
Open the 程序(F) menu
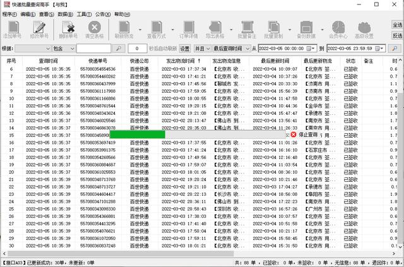pyautogui.click(x=9, y=15)
